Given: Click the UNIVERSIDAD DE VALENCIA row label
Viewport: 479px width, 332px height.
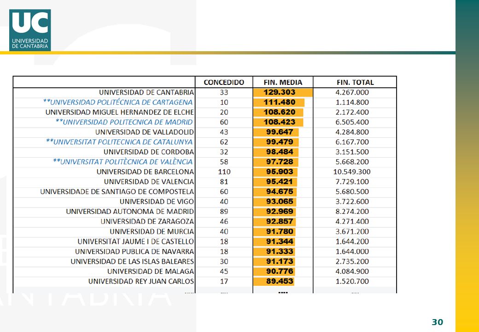Looking at the screenshot, I should 149,182.
